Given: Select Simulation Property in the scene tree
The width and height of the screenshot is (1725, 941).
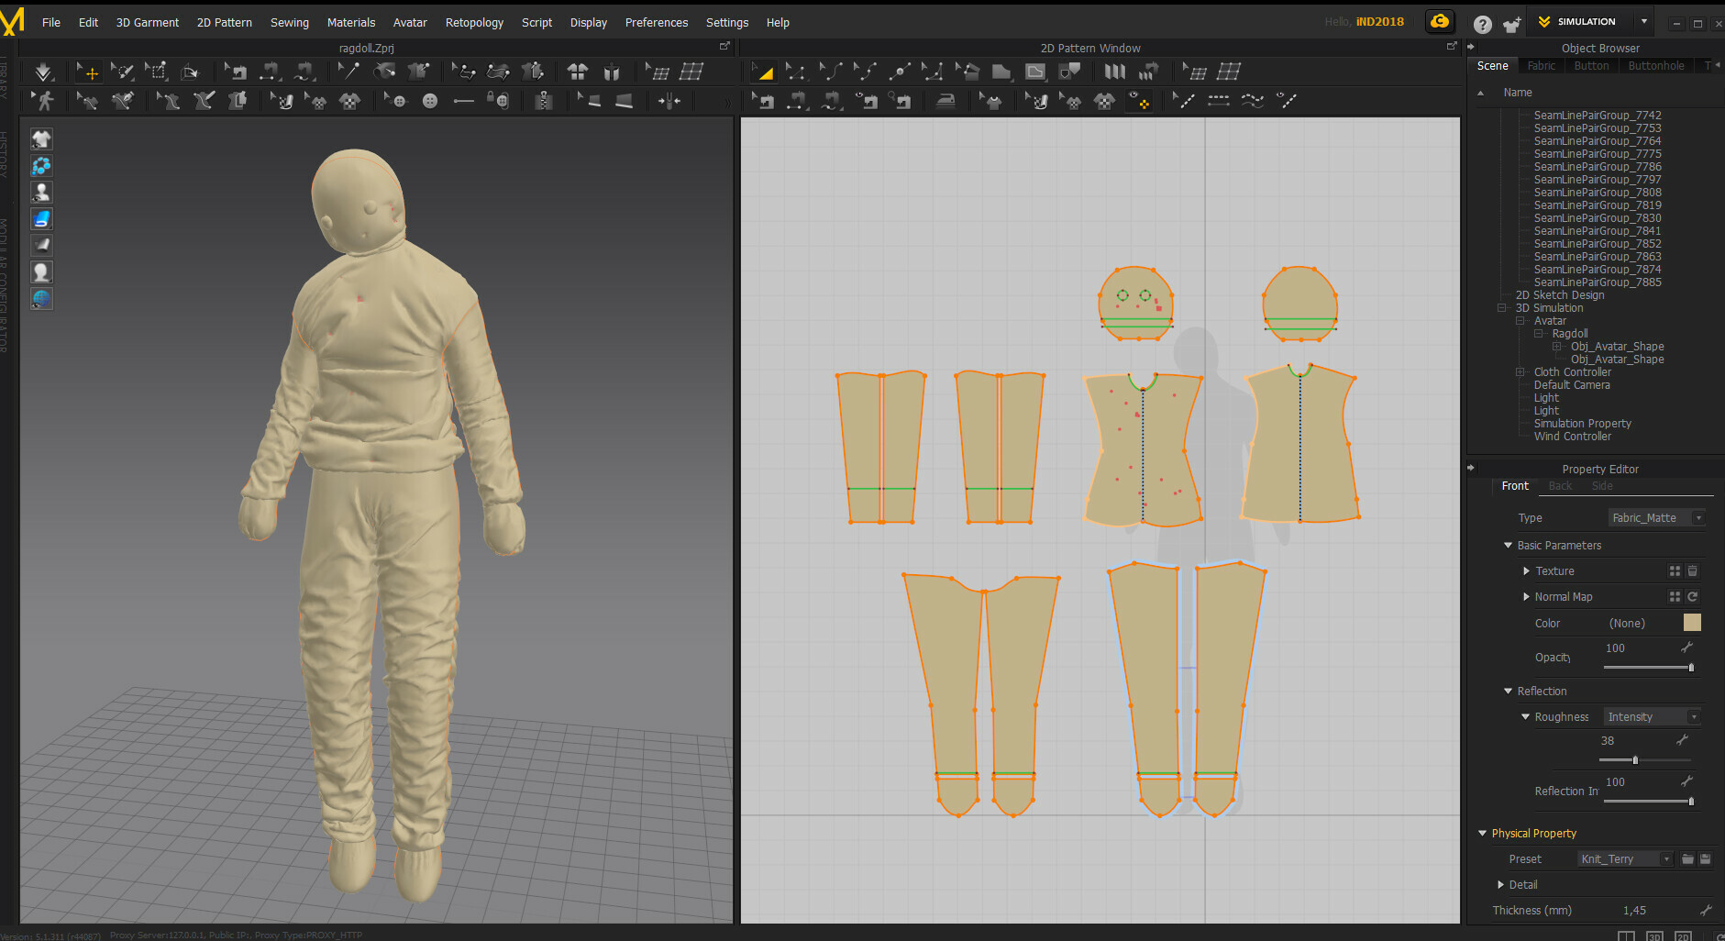Looking at the screenshot, I should pyautogui.click(x=1582, y=424).
